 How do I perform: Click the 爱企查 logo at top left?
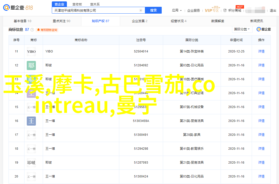[18, 8]
